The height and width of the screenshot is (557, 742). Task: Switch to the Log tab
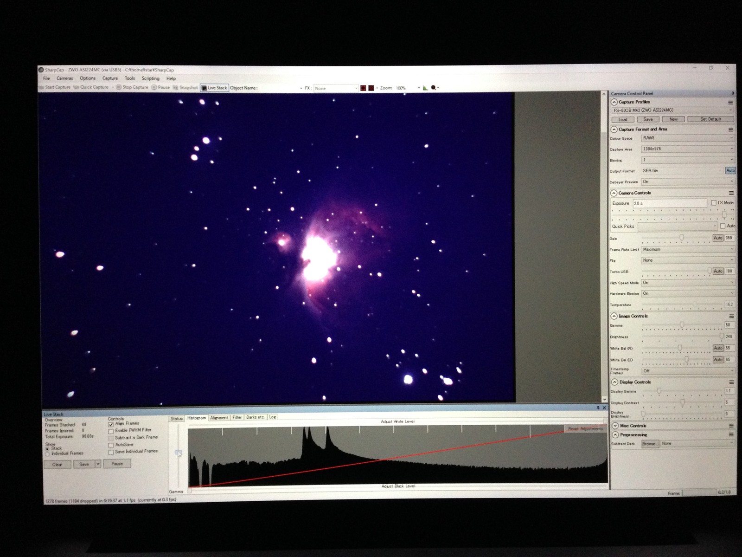pos(272,417)
